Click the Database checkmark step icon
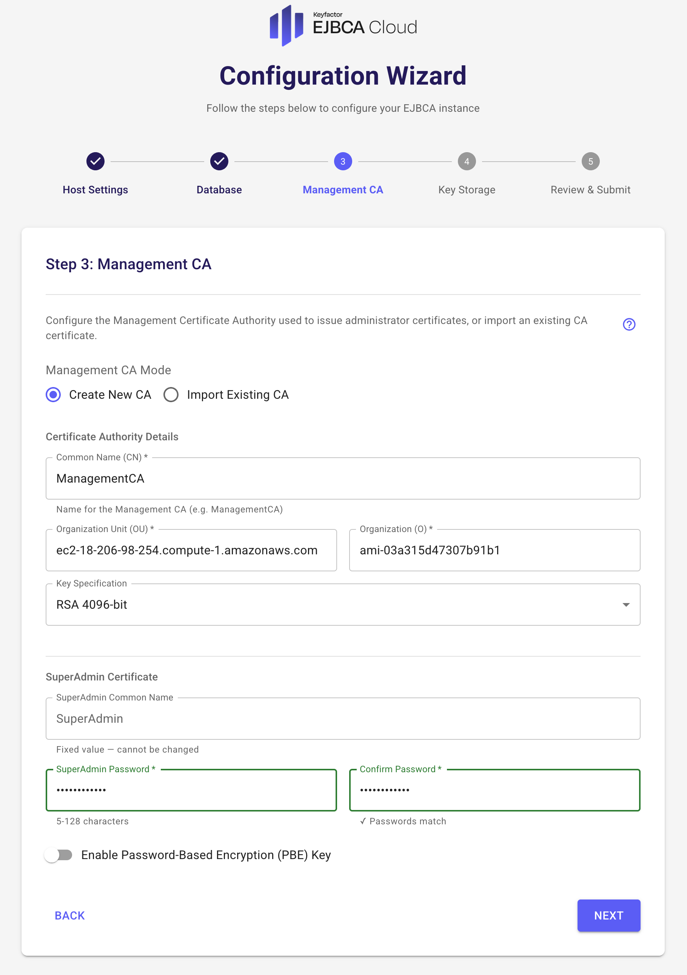Image resolution: width=687 pixels, height=975 pixels. pos(219,161)
